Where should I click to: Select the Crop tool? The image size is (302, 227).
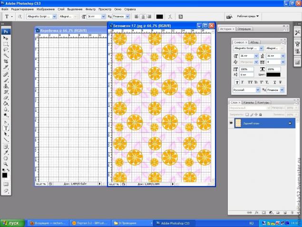pos(6,61)
